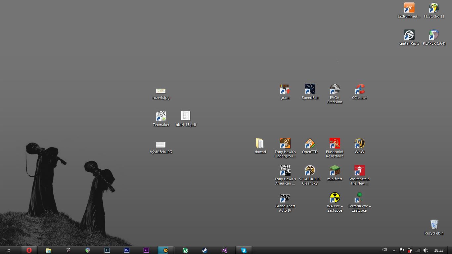Open Steam from the taskbar
The height and width of the screenshot is (254, 452).
205,250
